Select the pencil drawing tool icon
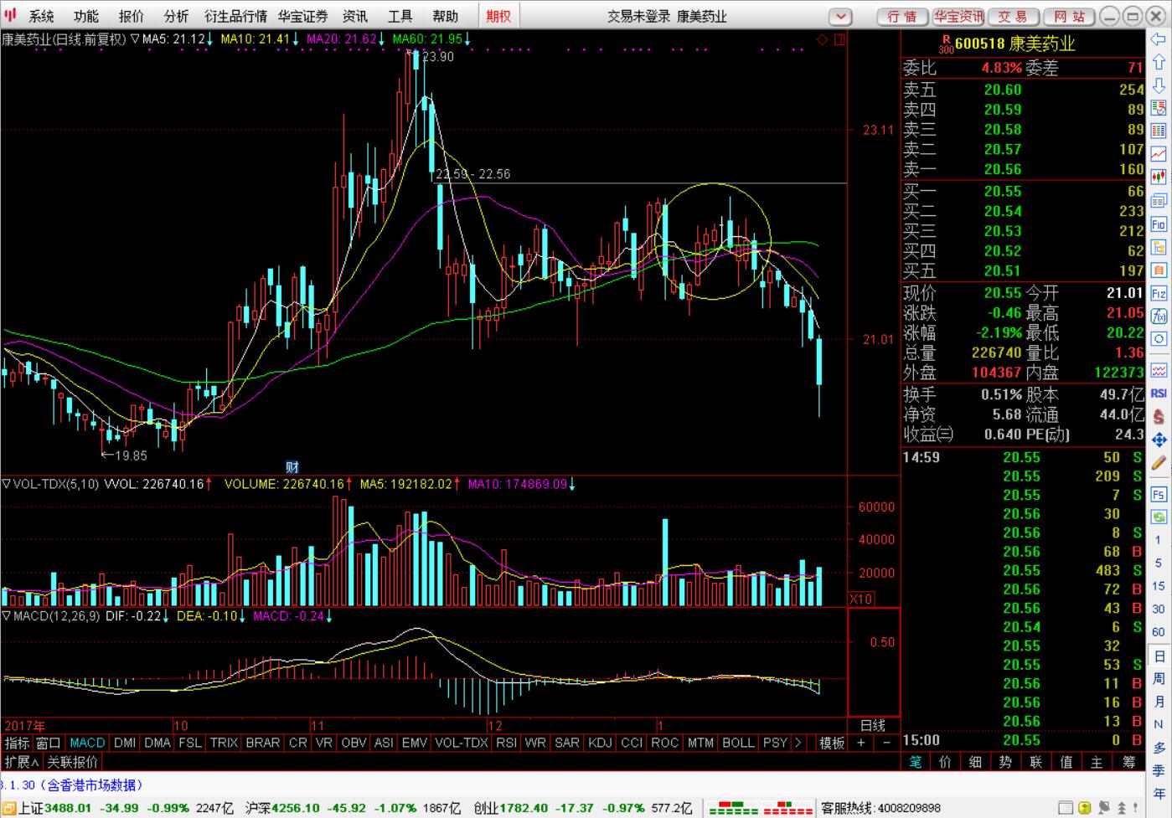Image resolution: width=1172 pixels, height=818 pixels. 1159,463
